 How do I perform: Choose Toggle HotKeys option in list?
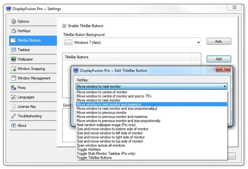point(152,149)
